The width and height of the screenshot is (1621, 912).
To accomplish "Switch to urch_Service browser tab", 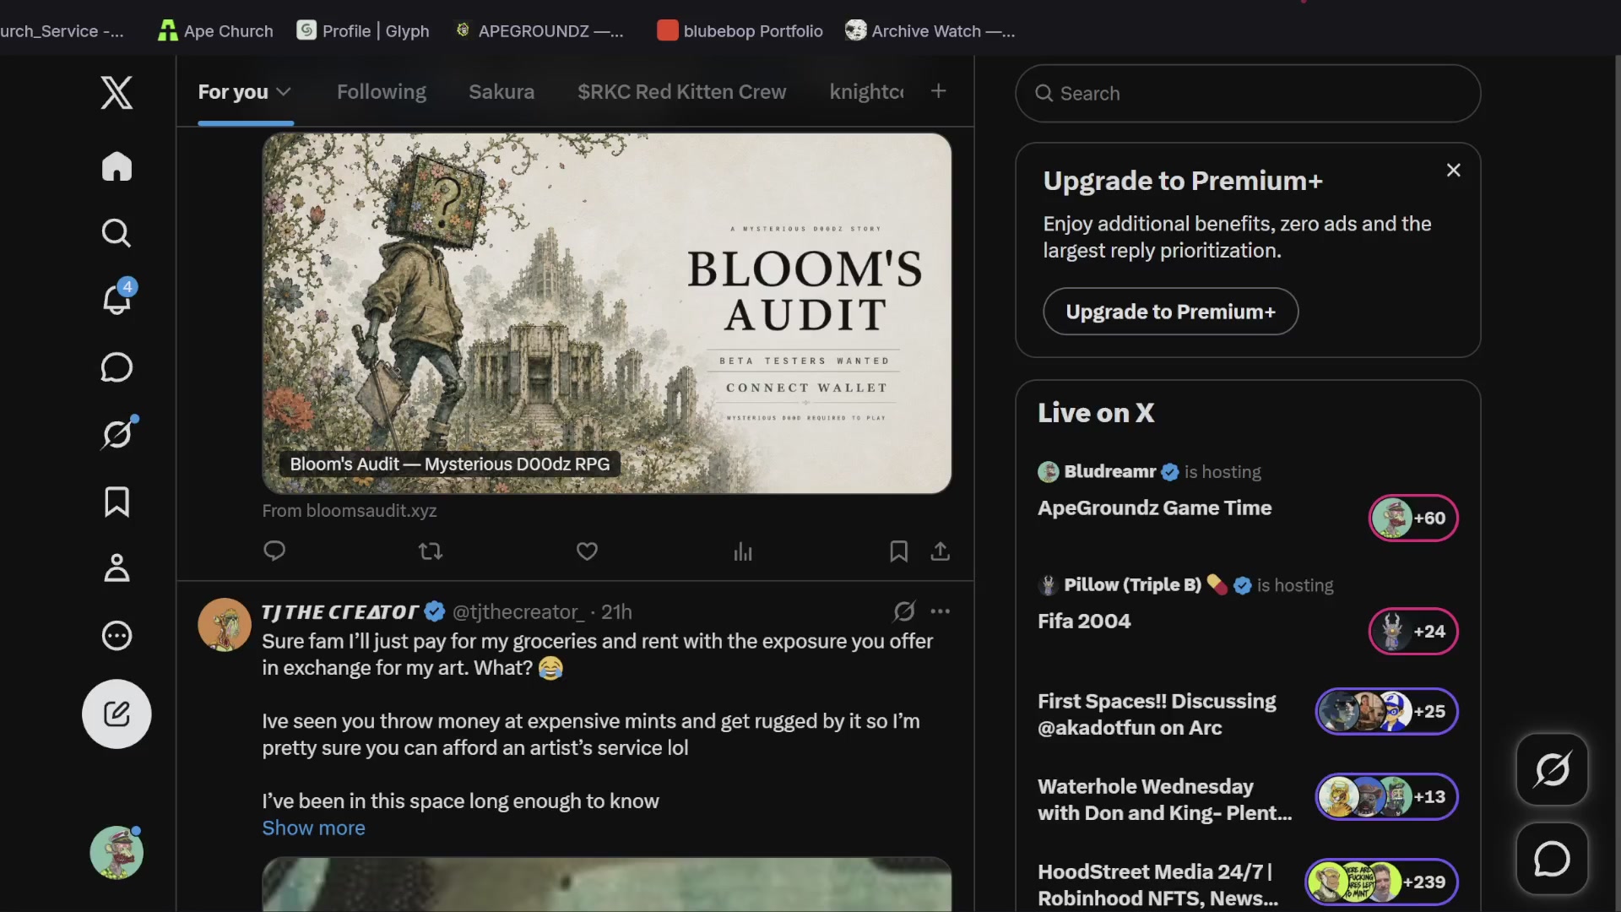I will [62, 31].
